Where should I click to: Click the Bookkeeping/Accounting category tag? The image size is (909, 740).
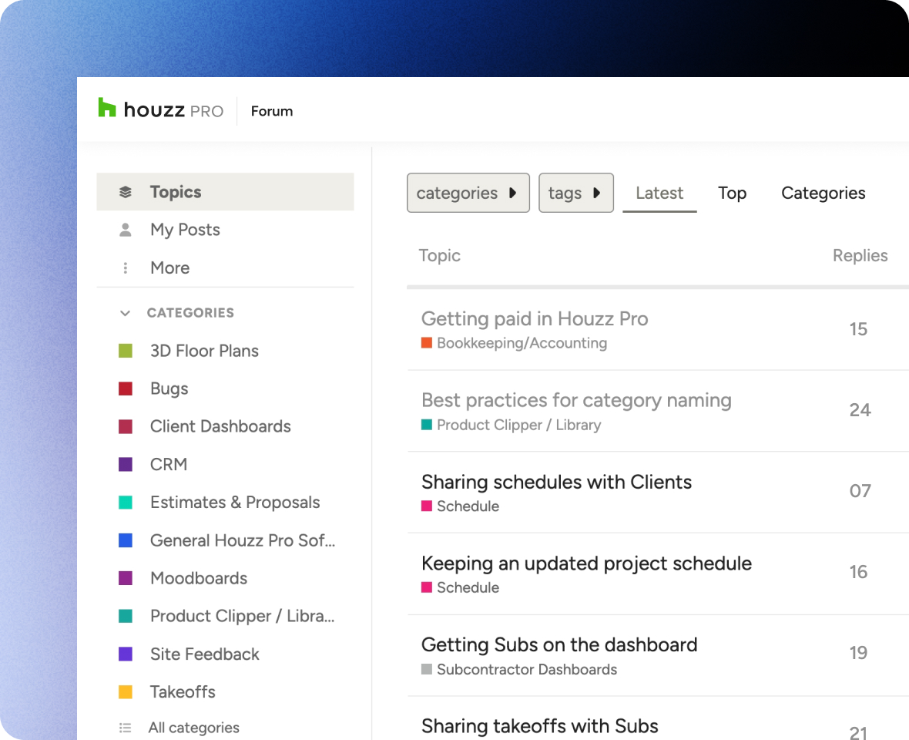click(521, 343)
